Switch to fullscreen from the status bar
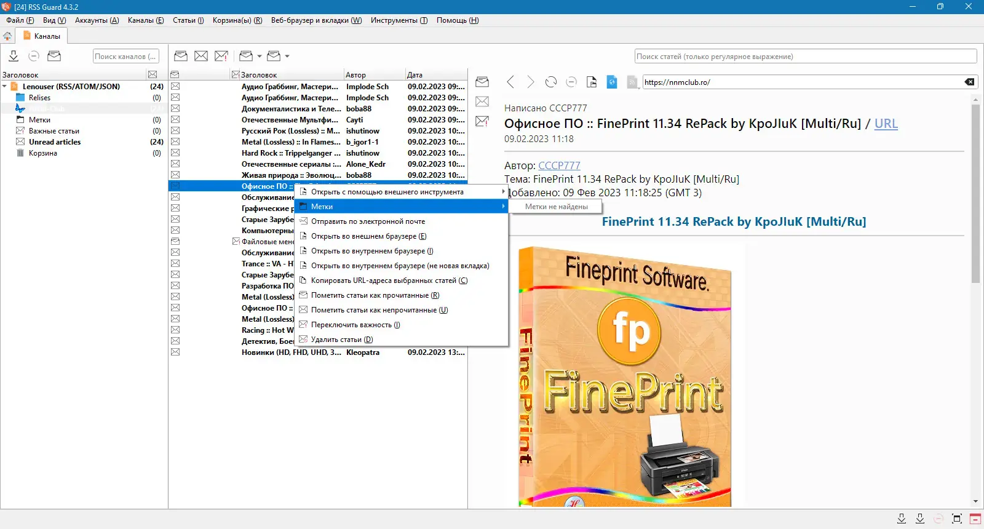This screenshot has width=984, height=529. tap(957, 519)
